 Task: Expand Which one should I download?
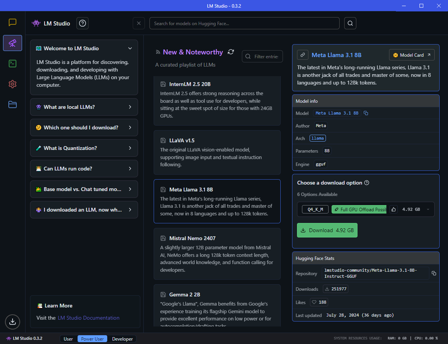pyautogui.click(x=84, y=127)
